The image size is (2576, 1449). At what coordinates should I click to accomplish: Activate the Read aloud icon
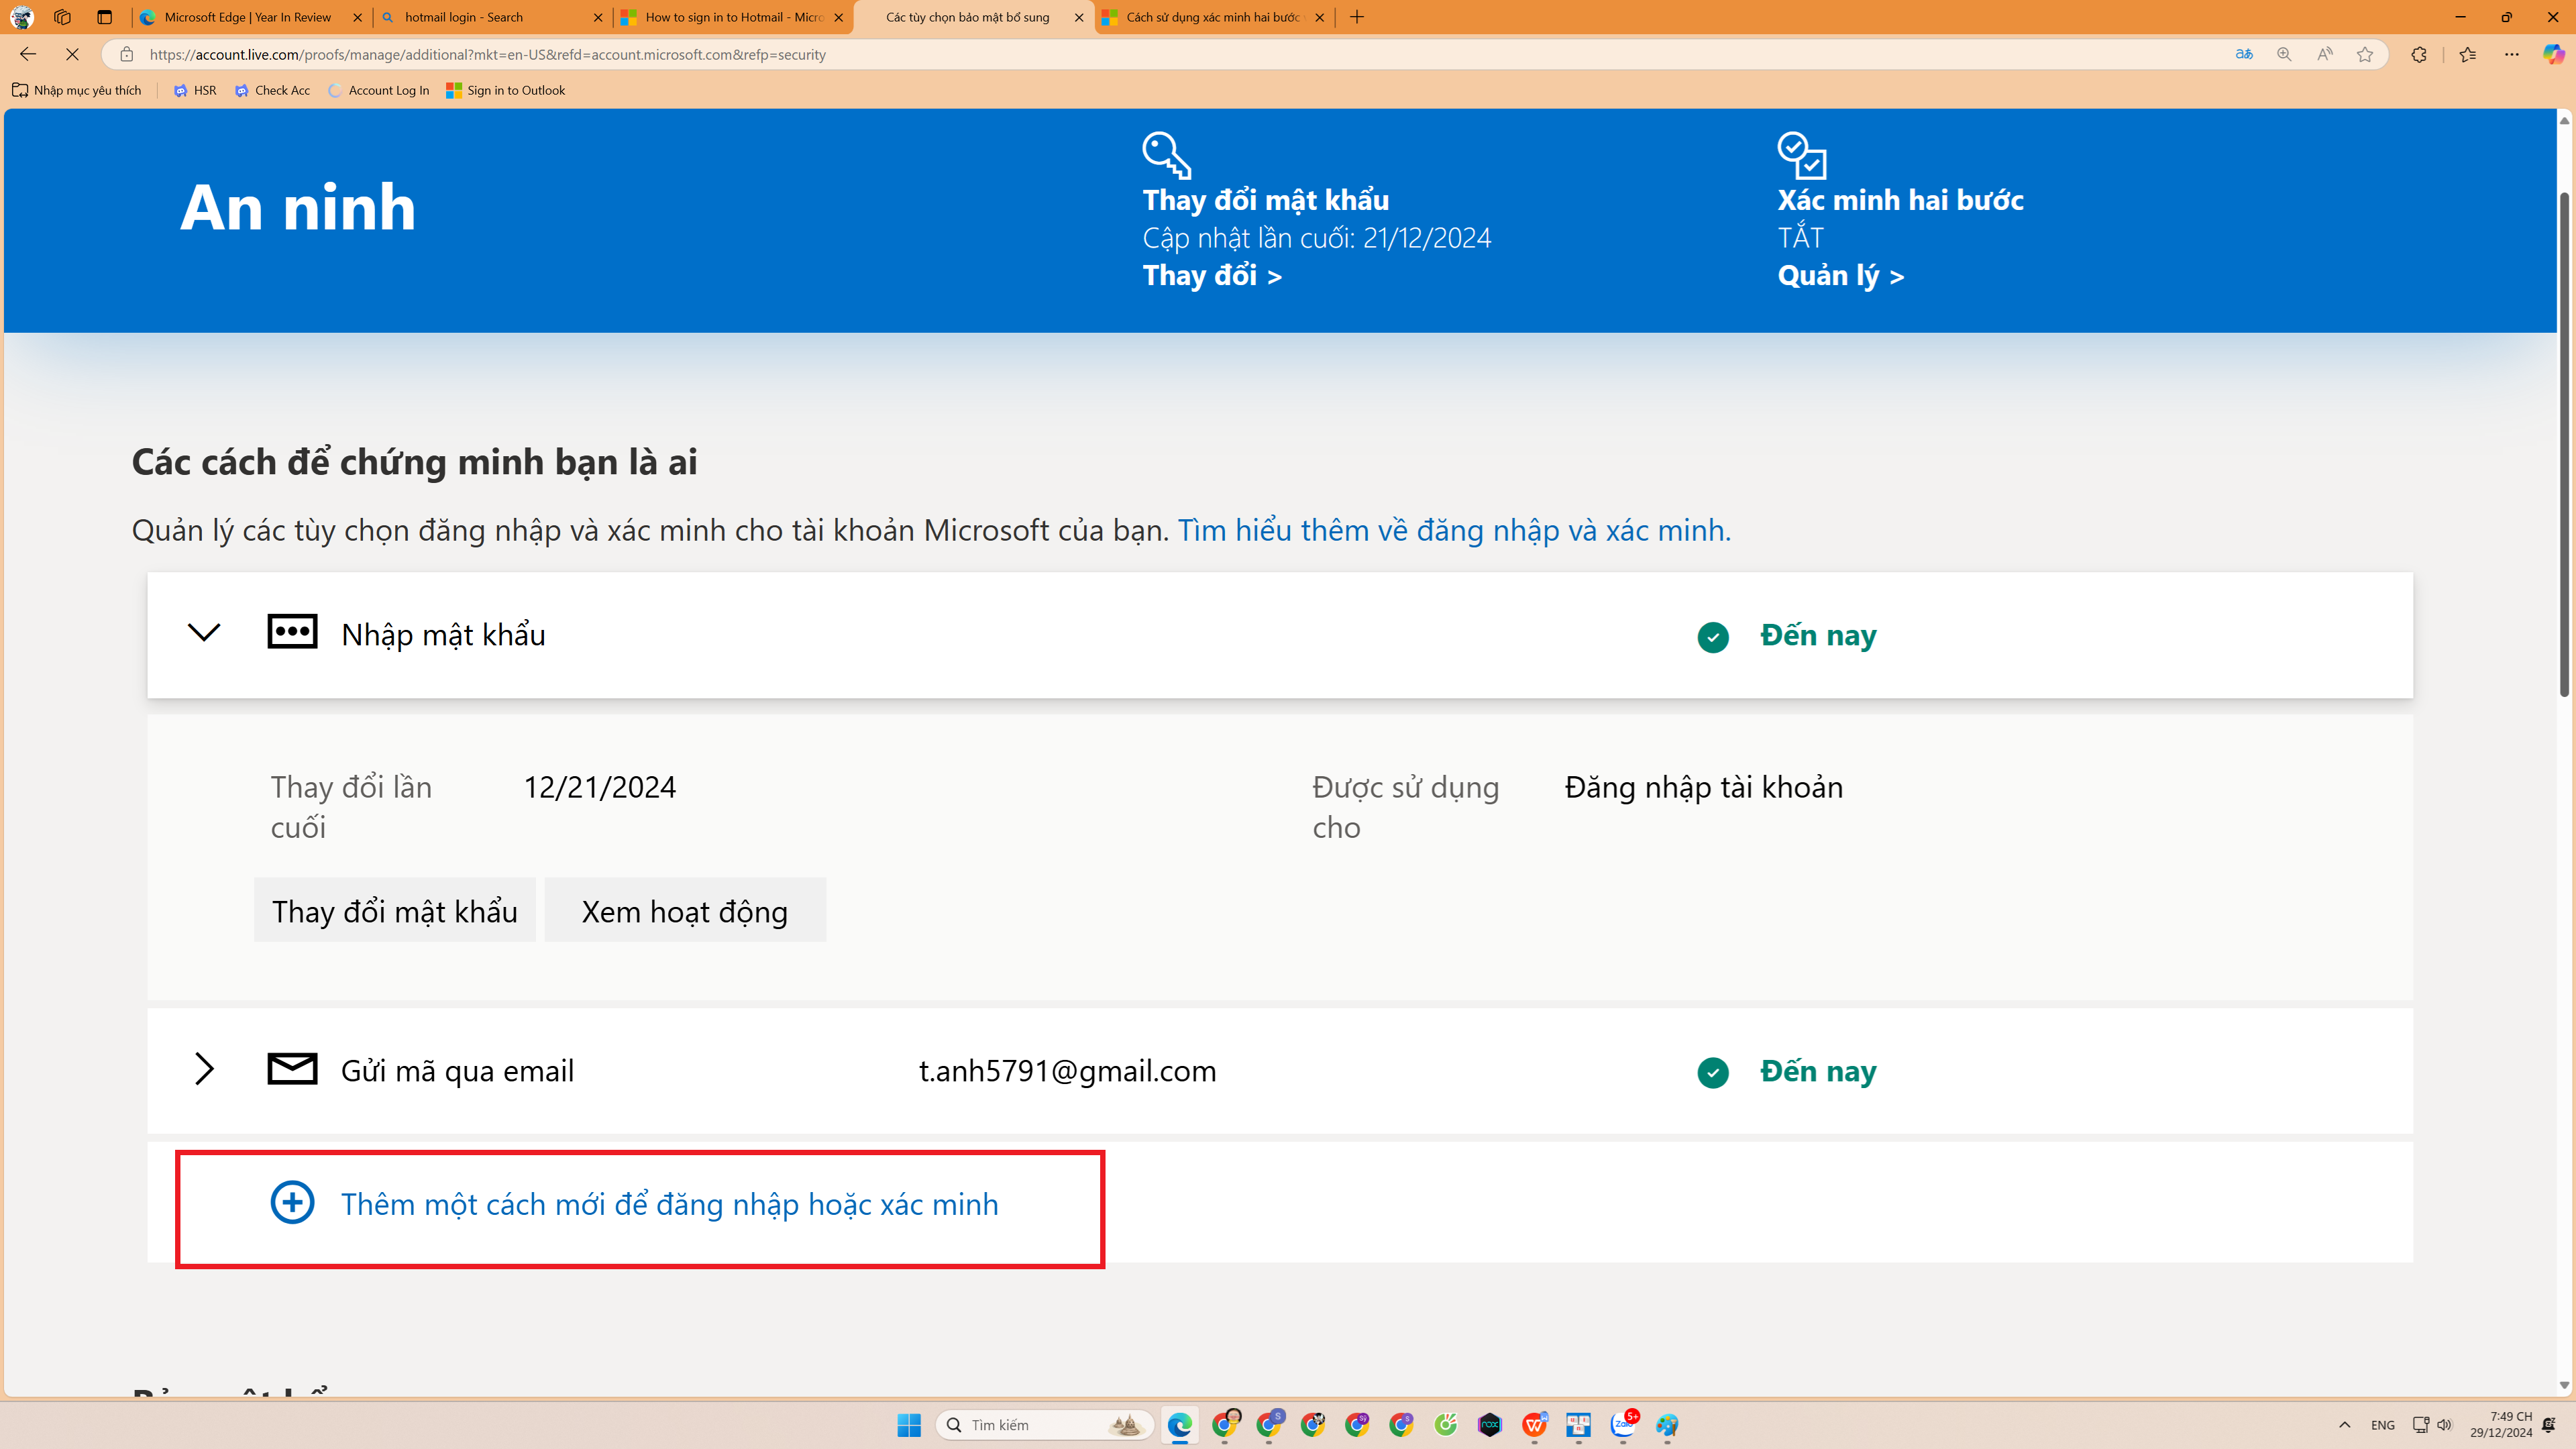tap(2324, 55)
